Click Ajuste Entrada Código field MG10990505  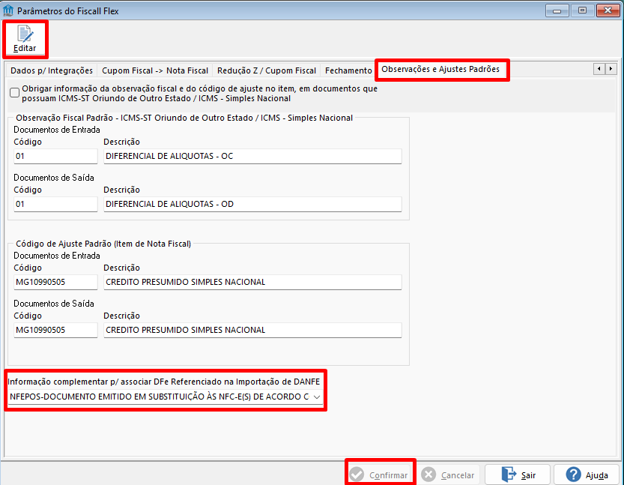click(55, 282)
